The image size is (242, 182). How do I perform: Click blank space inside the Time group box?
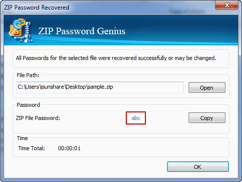coord(151,148)
